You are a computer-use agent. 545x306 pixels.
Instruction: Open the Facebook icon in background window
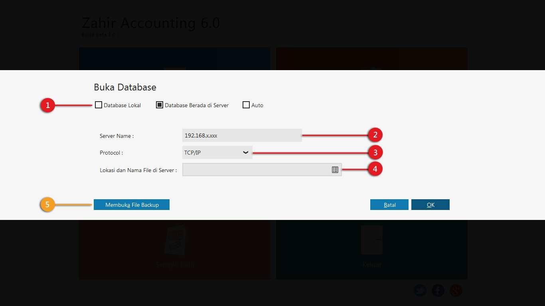coord(438,290)
